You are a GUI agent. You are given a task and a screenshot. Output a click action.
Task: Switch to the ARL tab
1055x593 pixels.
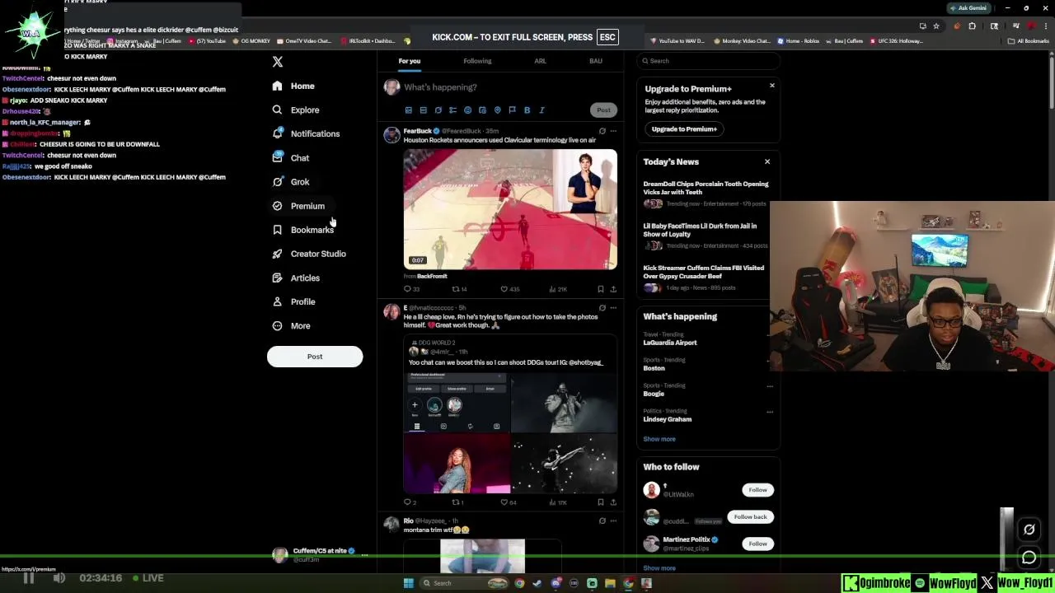coord(540,61)
